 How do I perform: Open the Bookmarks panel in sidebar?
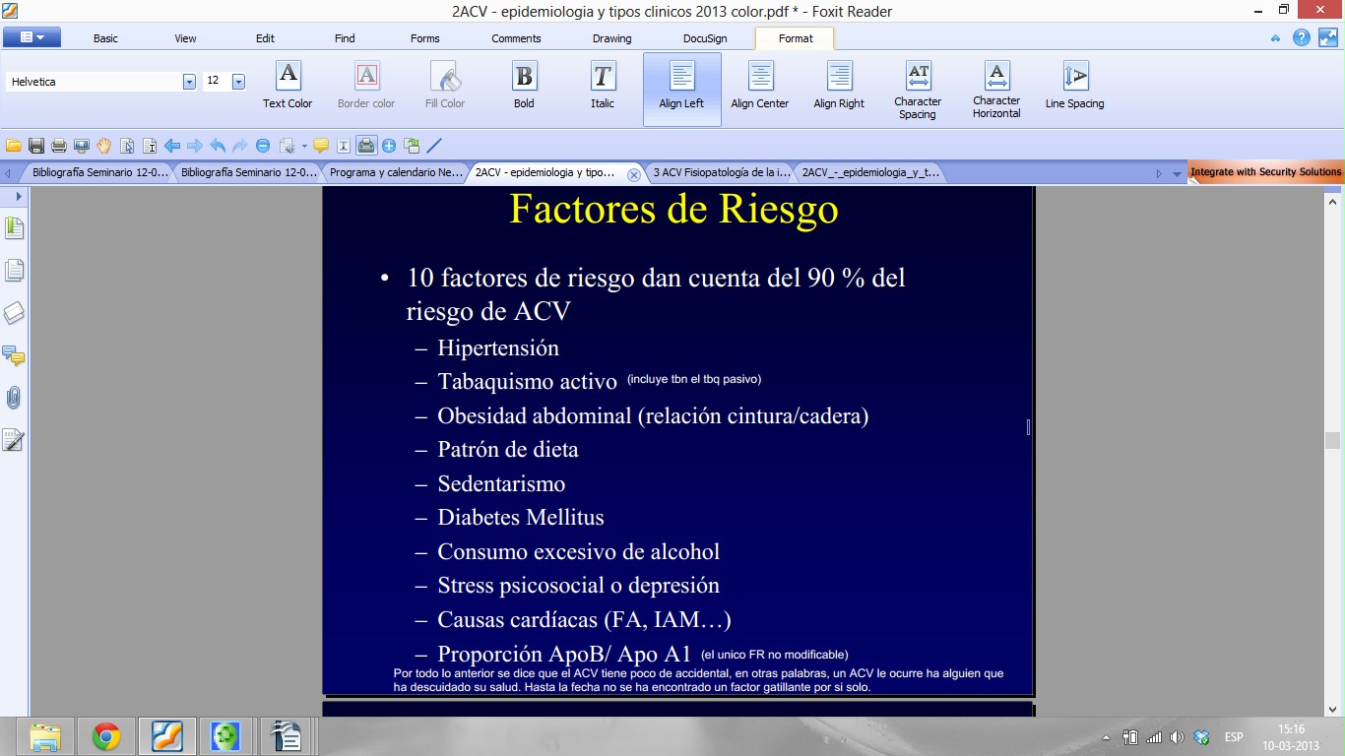tap(14, 228)
